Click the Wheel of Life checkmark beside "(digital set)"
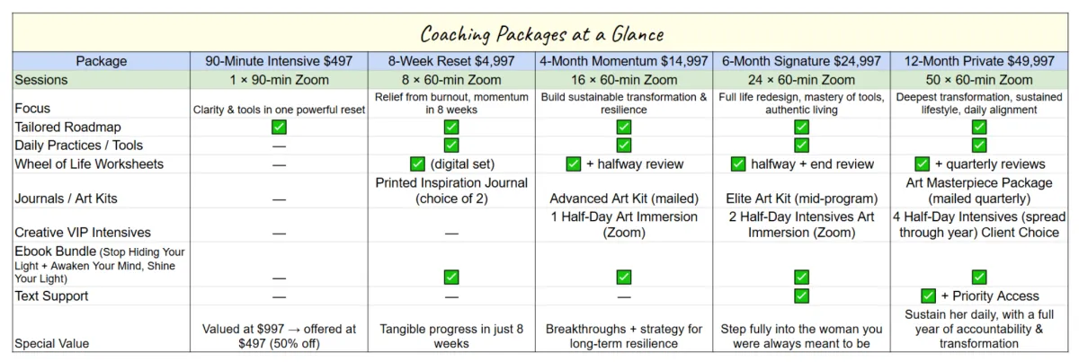The image size is (1079, 362). pyautogui.click(x=417, y=163)
